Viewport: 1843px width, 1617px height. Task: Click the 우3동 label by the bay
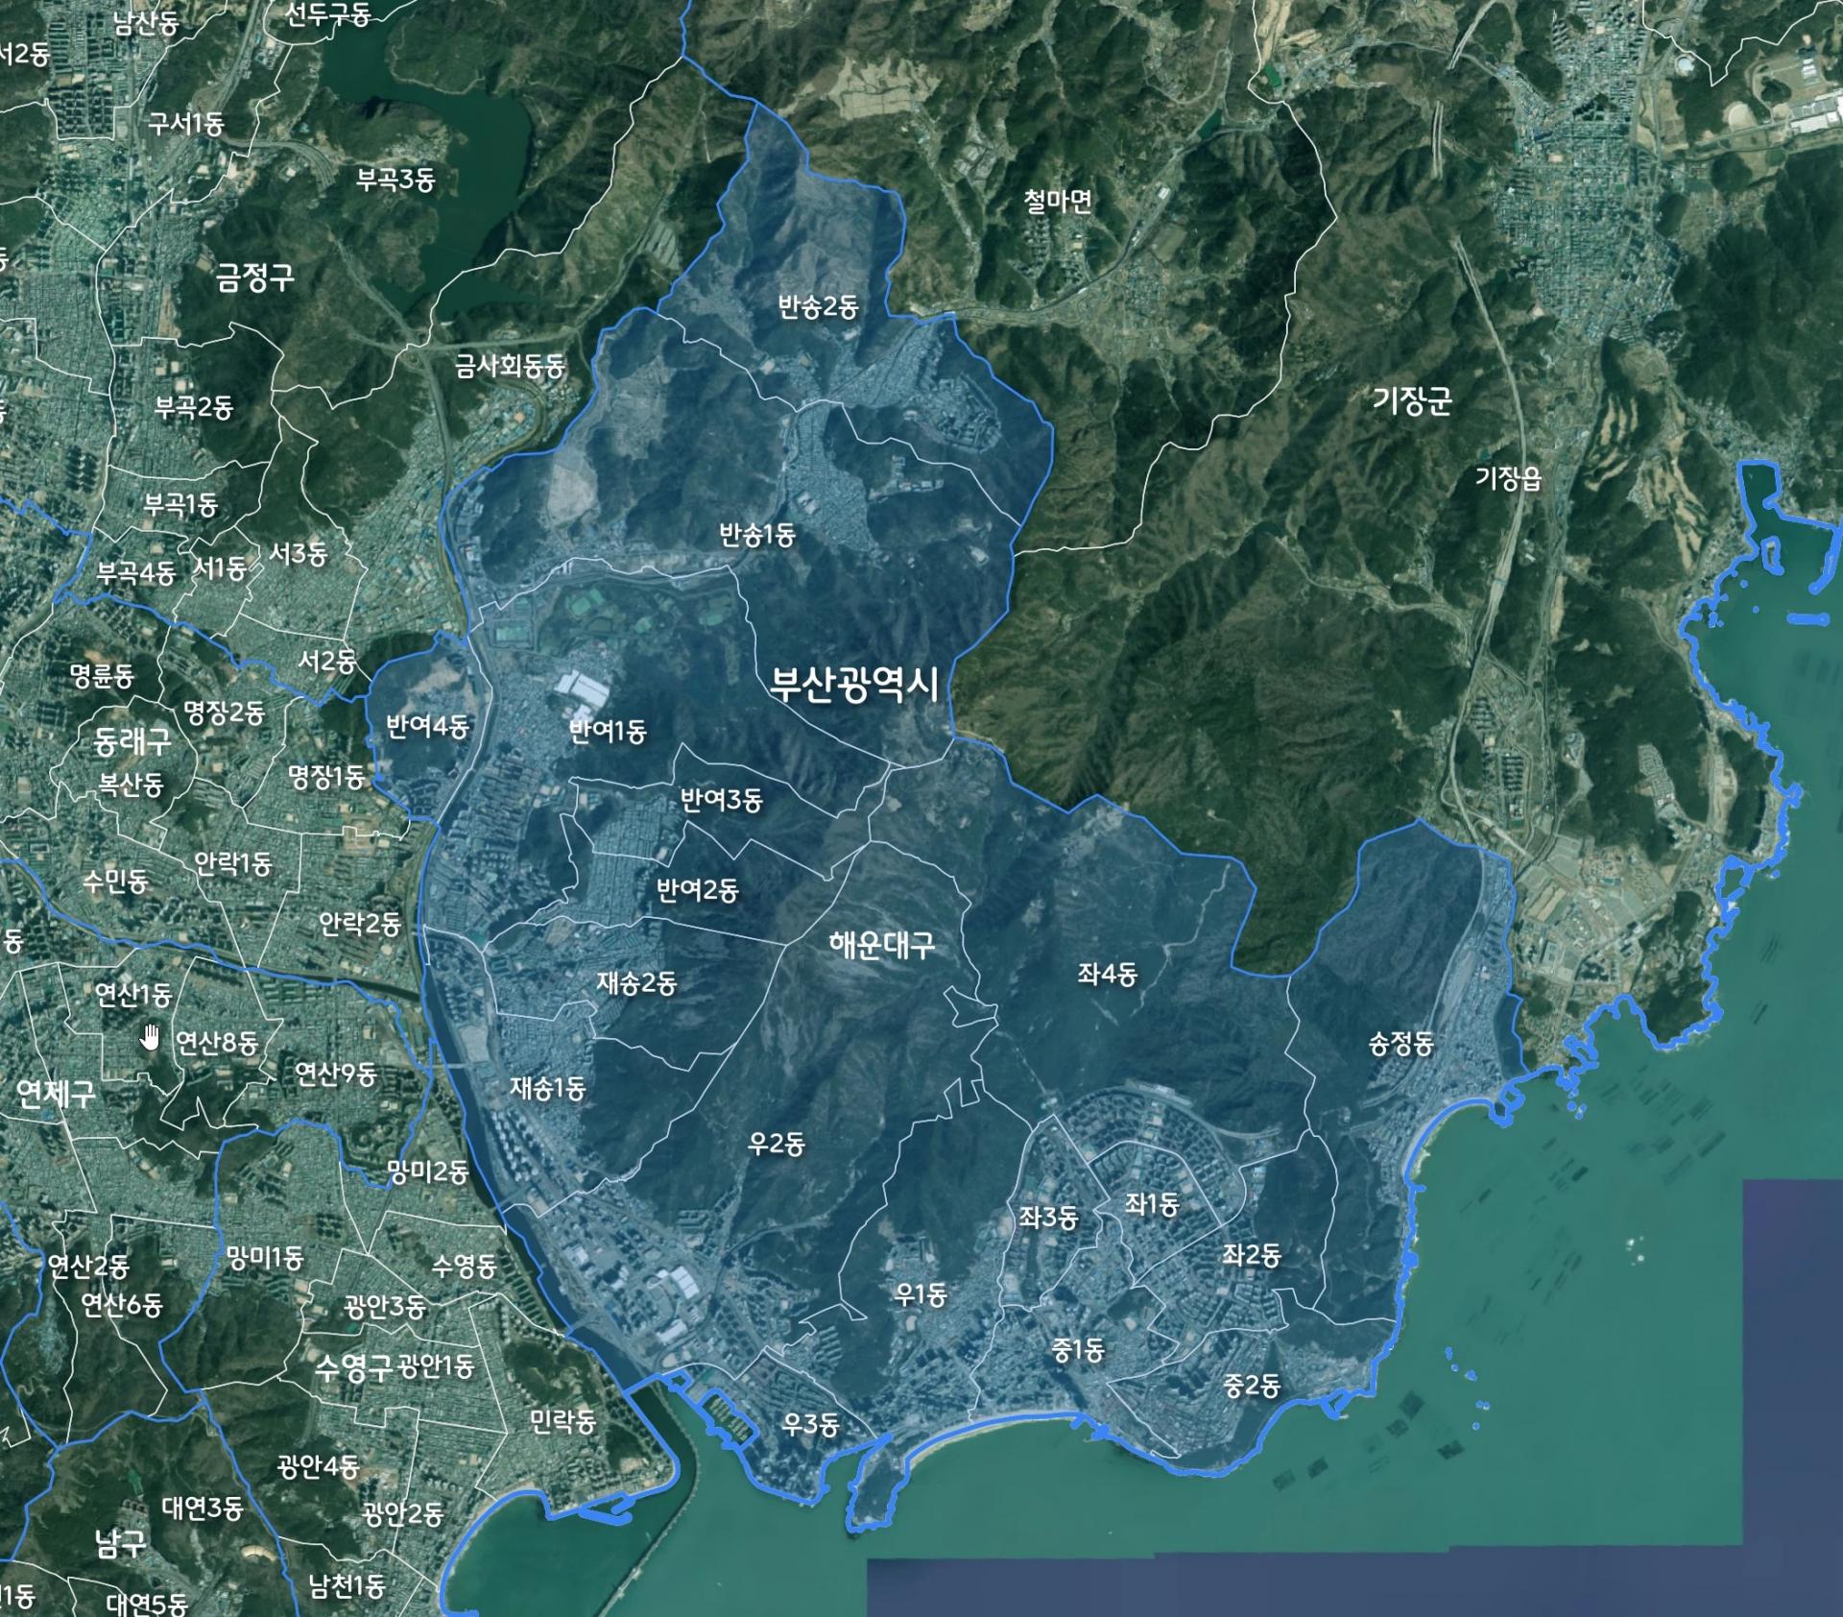[x=810, y=1424]
